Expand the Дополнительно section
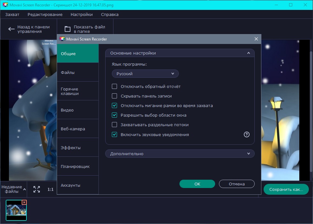This screenshot has height=224, width=313. [x=180, y=154]
